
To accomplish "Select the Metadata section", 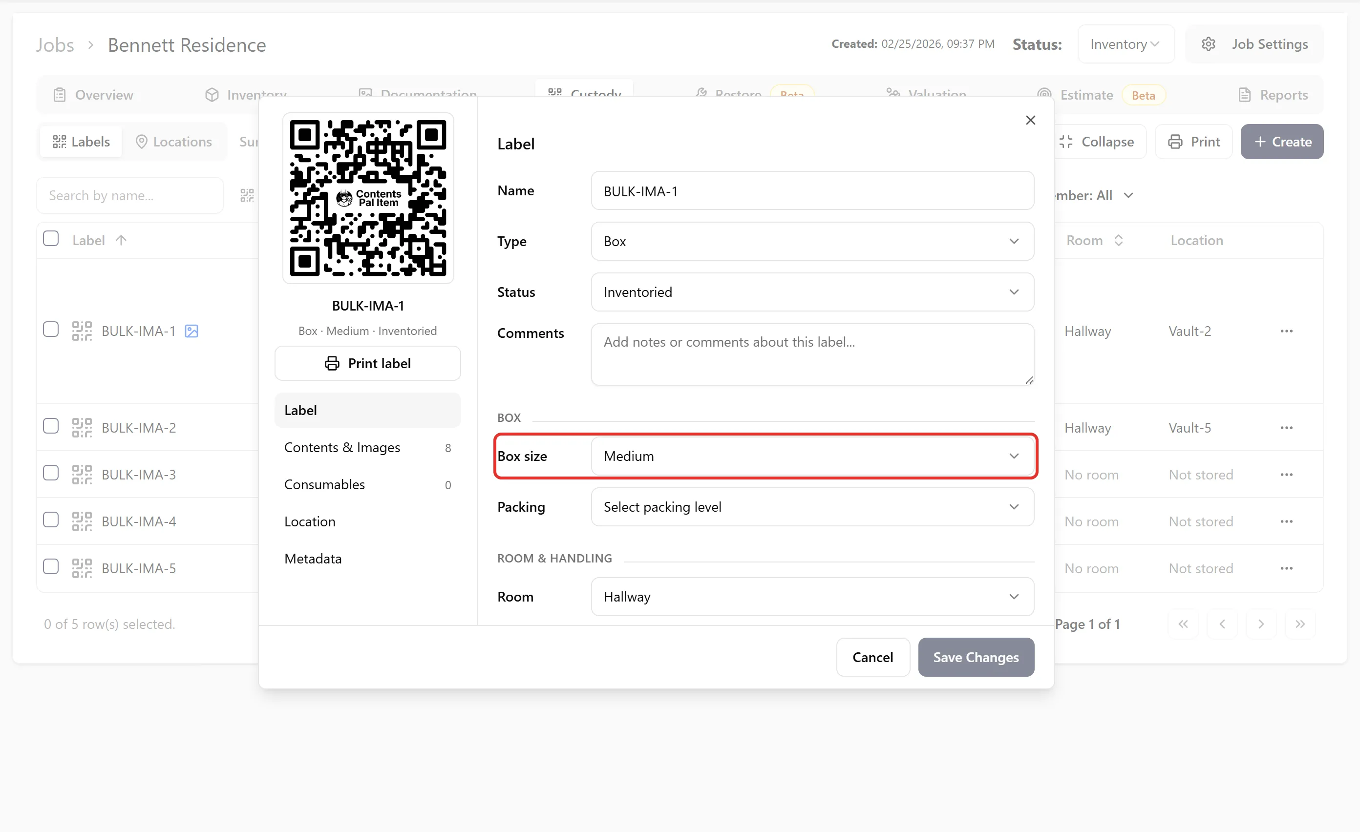I will coord(367,559).
